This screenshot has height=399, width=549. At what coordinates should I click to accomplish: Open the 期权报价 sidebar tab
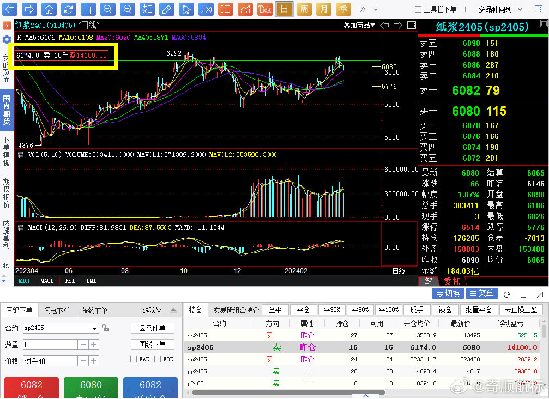pos(7,193)
